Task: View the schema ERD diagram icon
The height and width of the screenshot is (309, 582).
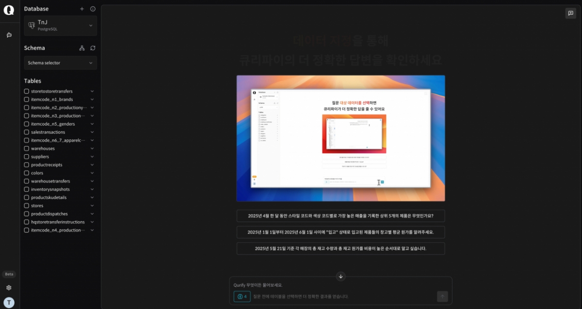Action: 81,48
